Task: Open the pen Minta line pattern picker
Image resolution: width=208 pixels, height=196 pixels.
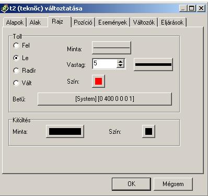Action: 111,48
